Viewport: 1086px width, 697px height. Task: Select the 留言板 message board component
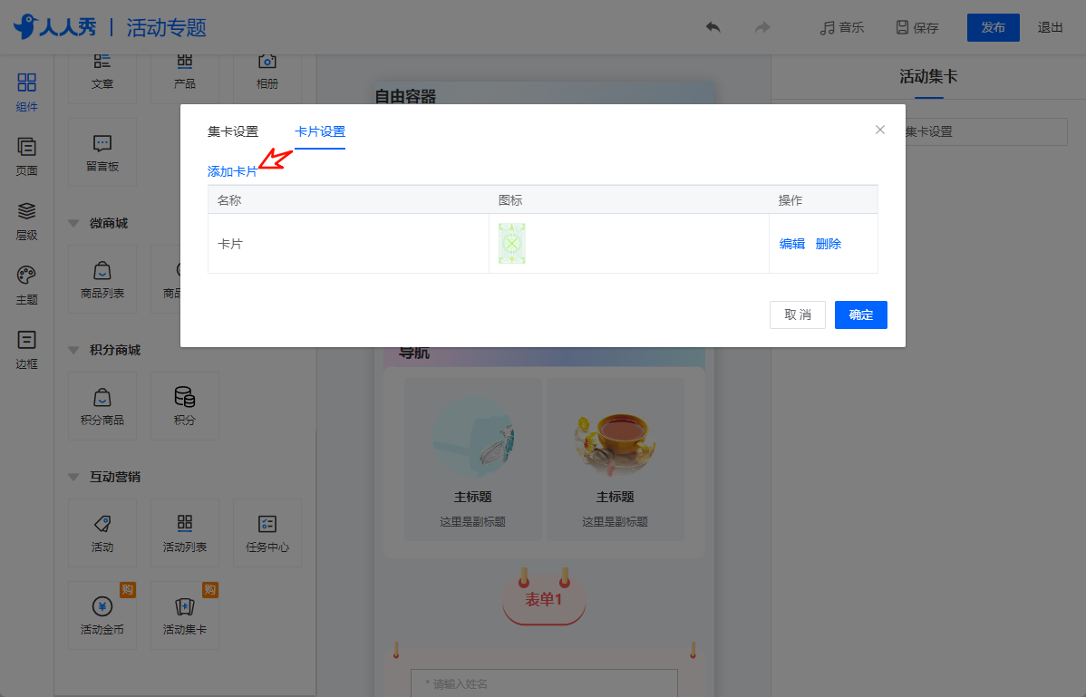102,152
